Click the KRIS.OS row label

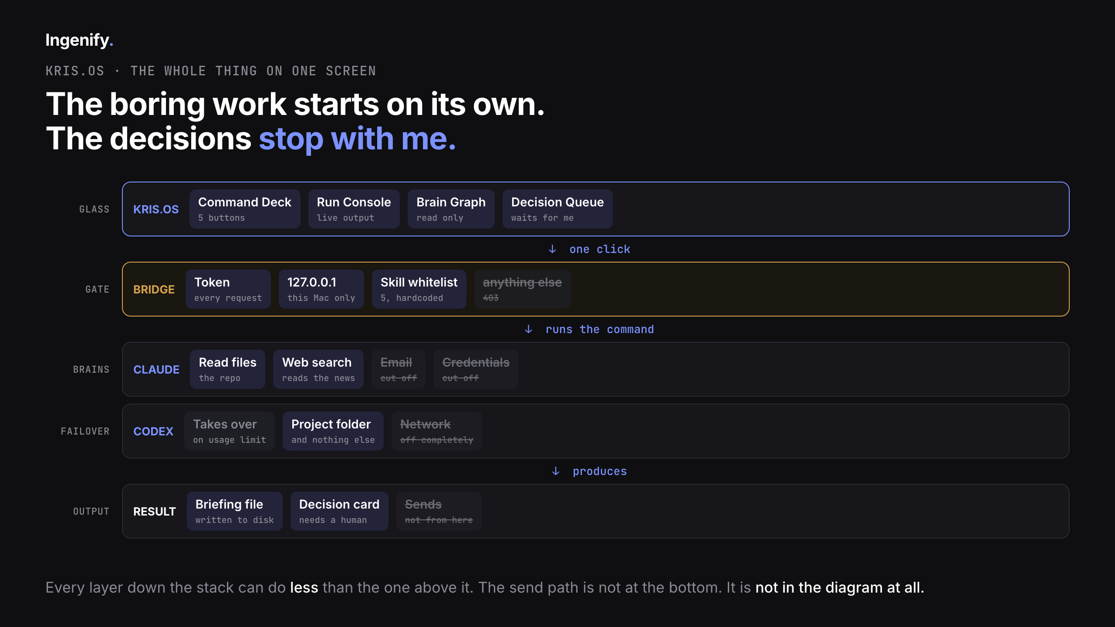[156, 209]
